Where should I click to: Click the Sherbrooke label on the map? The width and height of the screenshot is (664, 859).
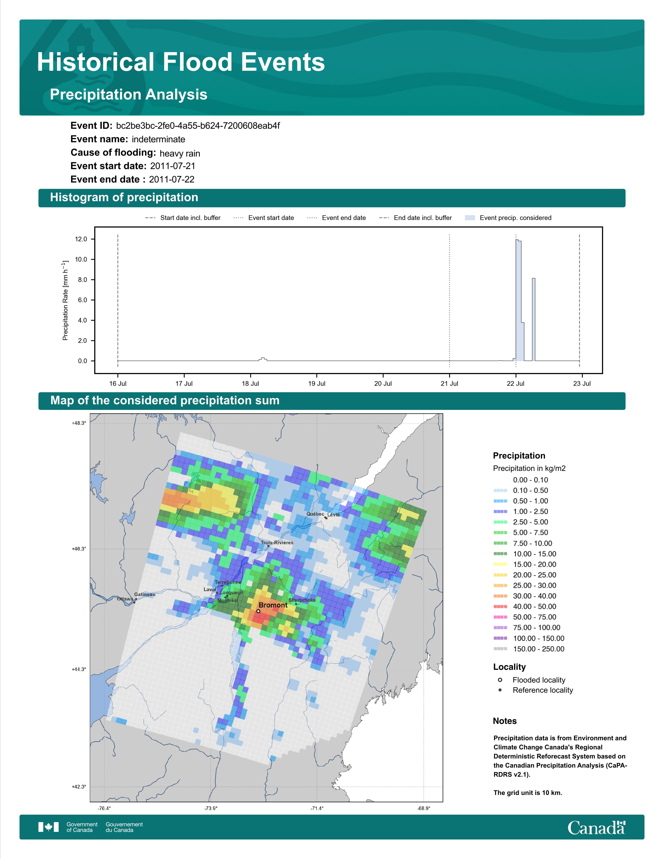(302, 600)
